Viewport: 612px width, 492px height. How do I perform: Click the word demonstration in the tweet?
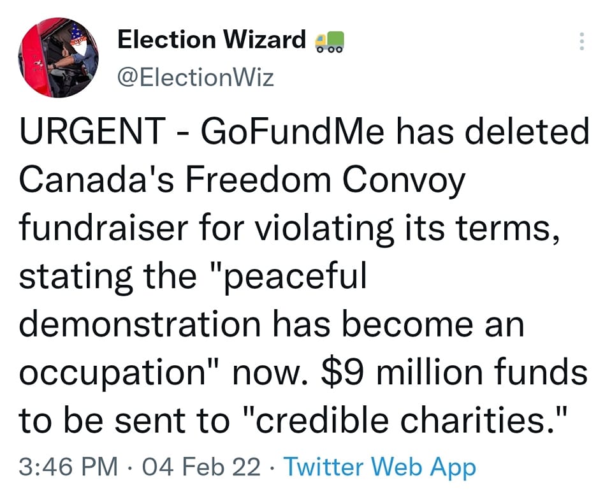(x=139, y=323)
